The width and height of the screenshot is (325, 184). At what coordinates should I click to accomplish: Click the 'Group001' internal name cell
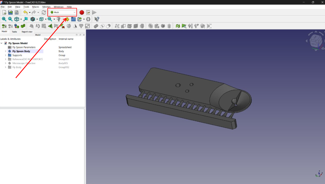pos(64,59)
